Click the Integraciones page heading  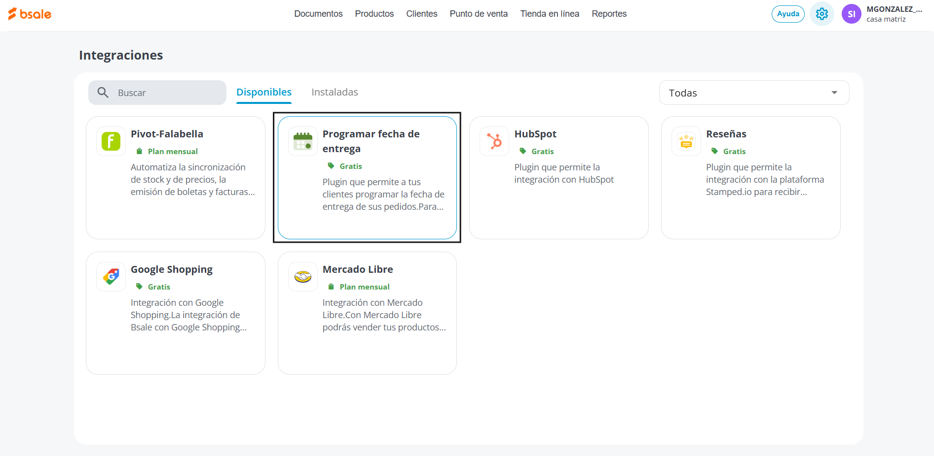pyautogui.click(x=121, y=55)
